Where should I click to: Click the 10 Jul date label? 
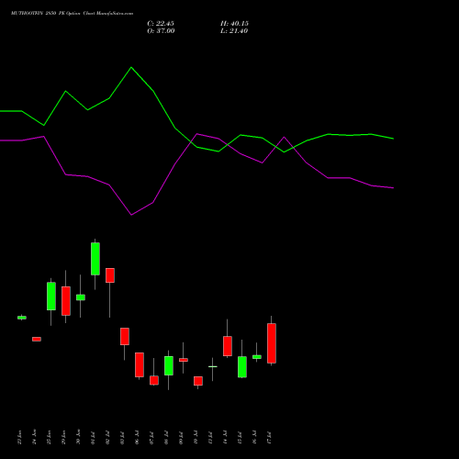tap(196, 438)
